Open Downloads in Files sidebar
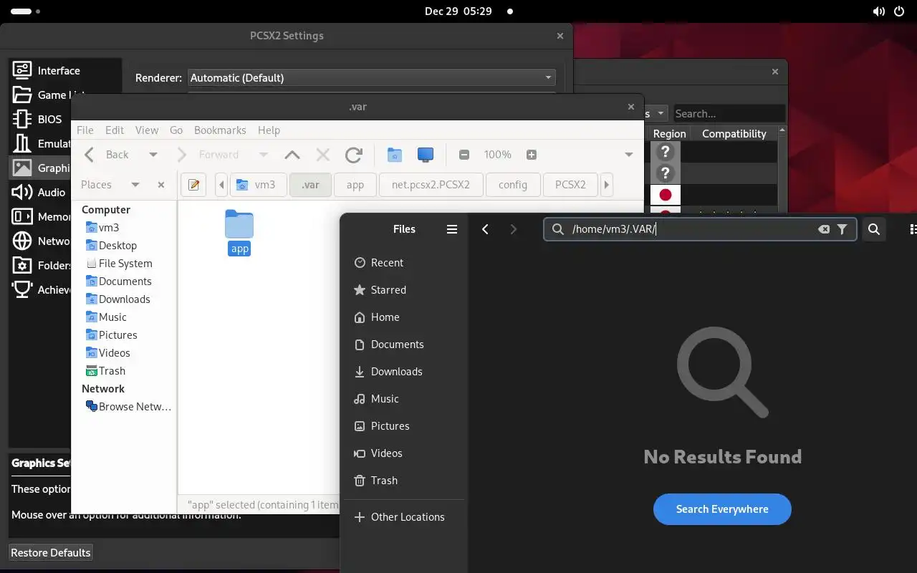The height and width of the screenshot is (573, 917). pyautogui.click(x=404, y=372)
